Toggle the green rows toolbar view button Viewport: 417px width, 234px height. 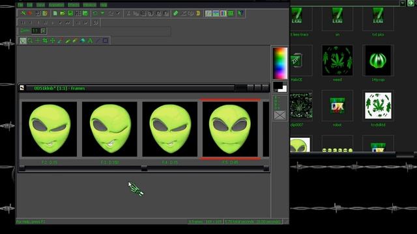click(x=231, y=13)
